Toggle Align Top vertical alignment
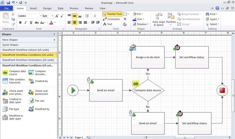Screen dimensions: 235x139 coord(69,16)
